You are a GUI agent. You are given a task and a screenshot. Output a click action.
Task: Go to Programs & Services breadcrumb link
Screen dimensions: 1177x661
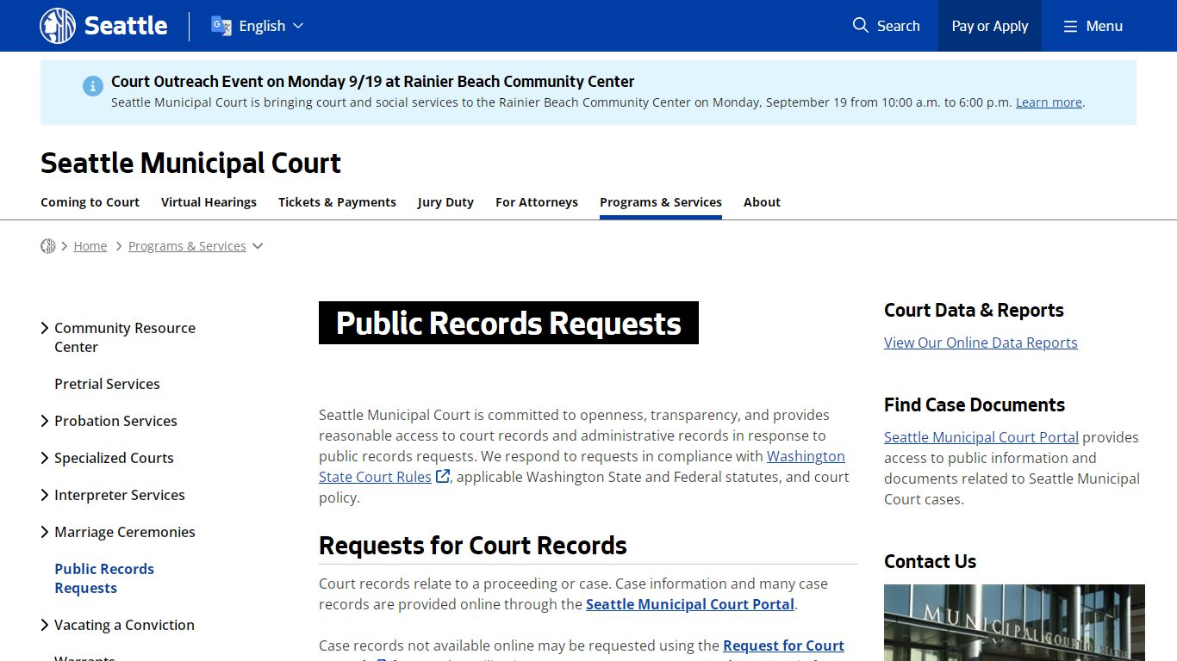pyautogui.click(x=187, y=246)
